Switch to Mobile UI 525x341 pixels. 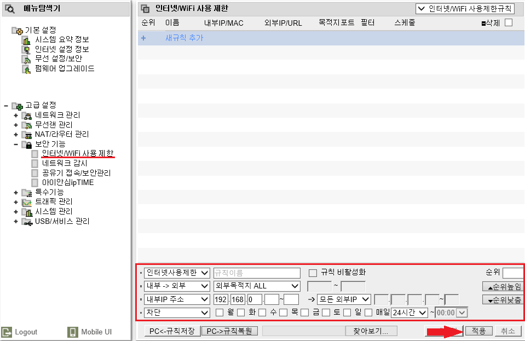90,332
